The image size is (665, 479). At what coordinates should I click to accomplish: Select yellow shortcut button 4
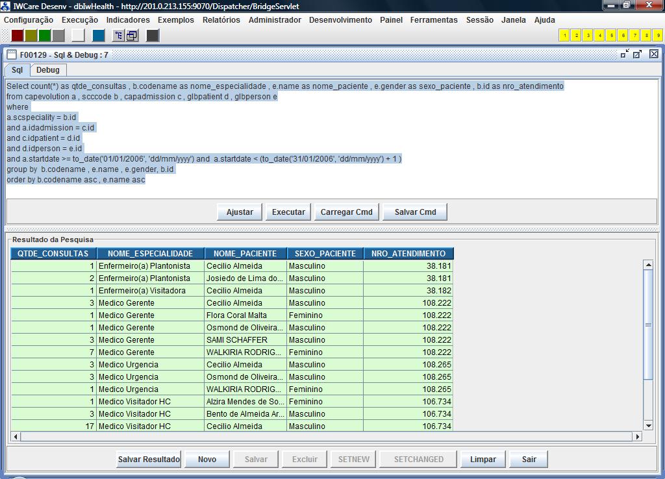(x=599, y=36)
